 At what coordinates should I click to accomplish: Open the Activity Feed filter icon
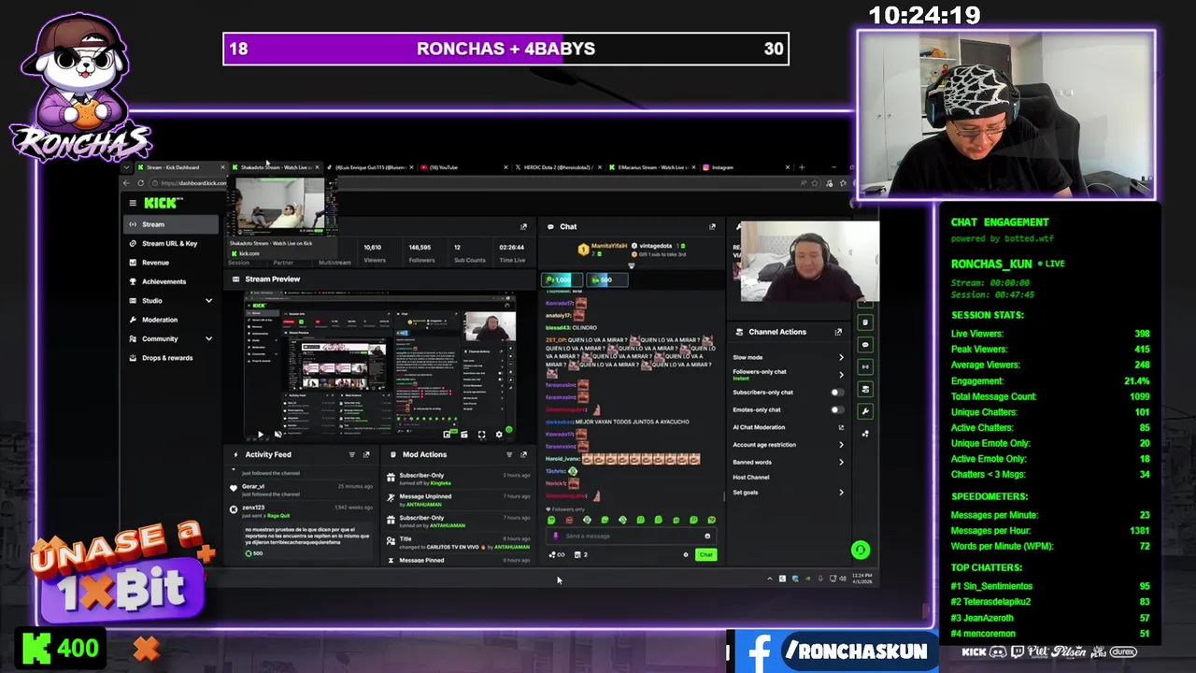click(352, 454)
